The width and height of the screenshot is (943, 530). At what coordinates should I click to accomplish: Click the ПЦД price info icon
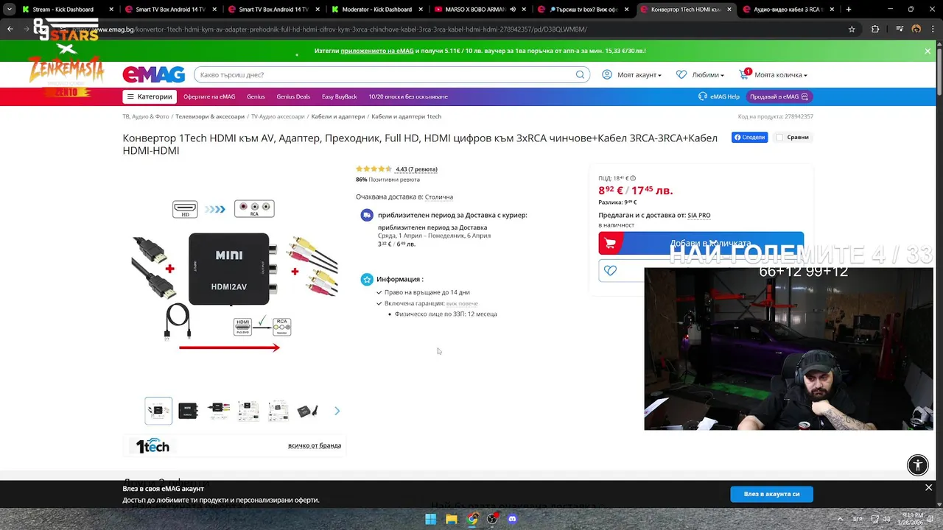pyautogui.click(x=633, y=178)
